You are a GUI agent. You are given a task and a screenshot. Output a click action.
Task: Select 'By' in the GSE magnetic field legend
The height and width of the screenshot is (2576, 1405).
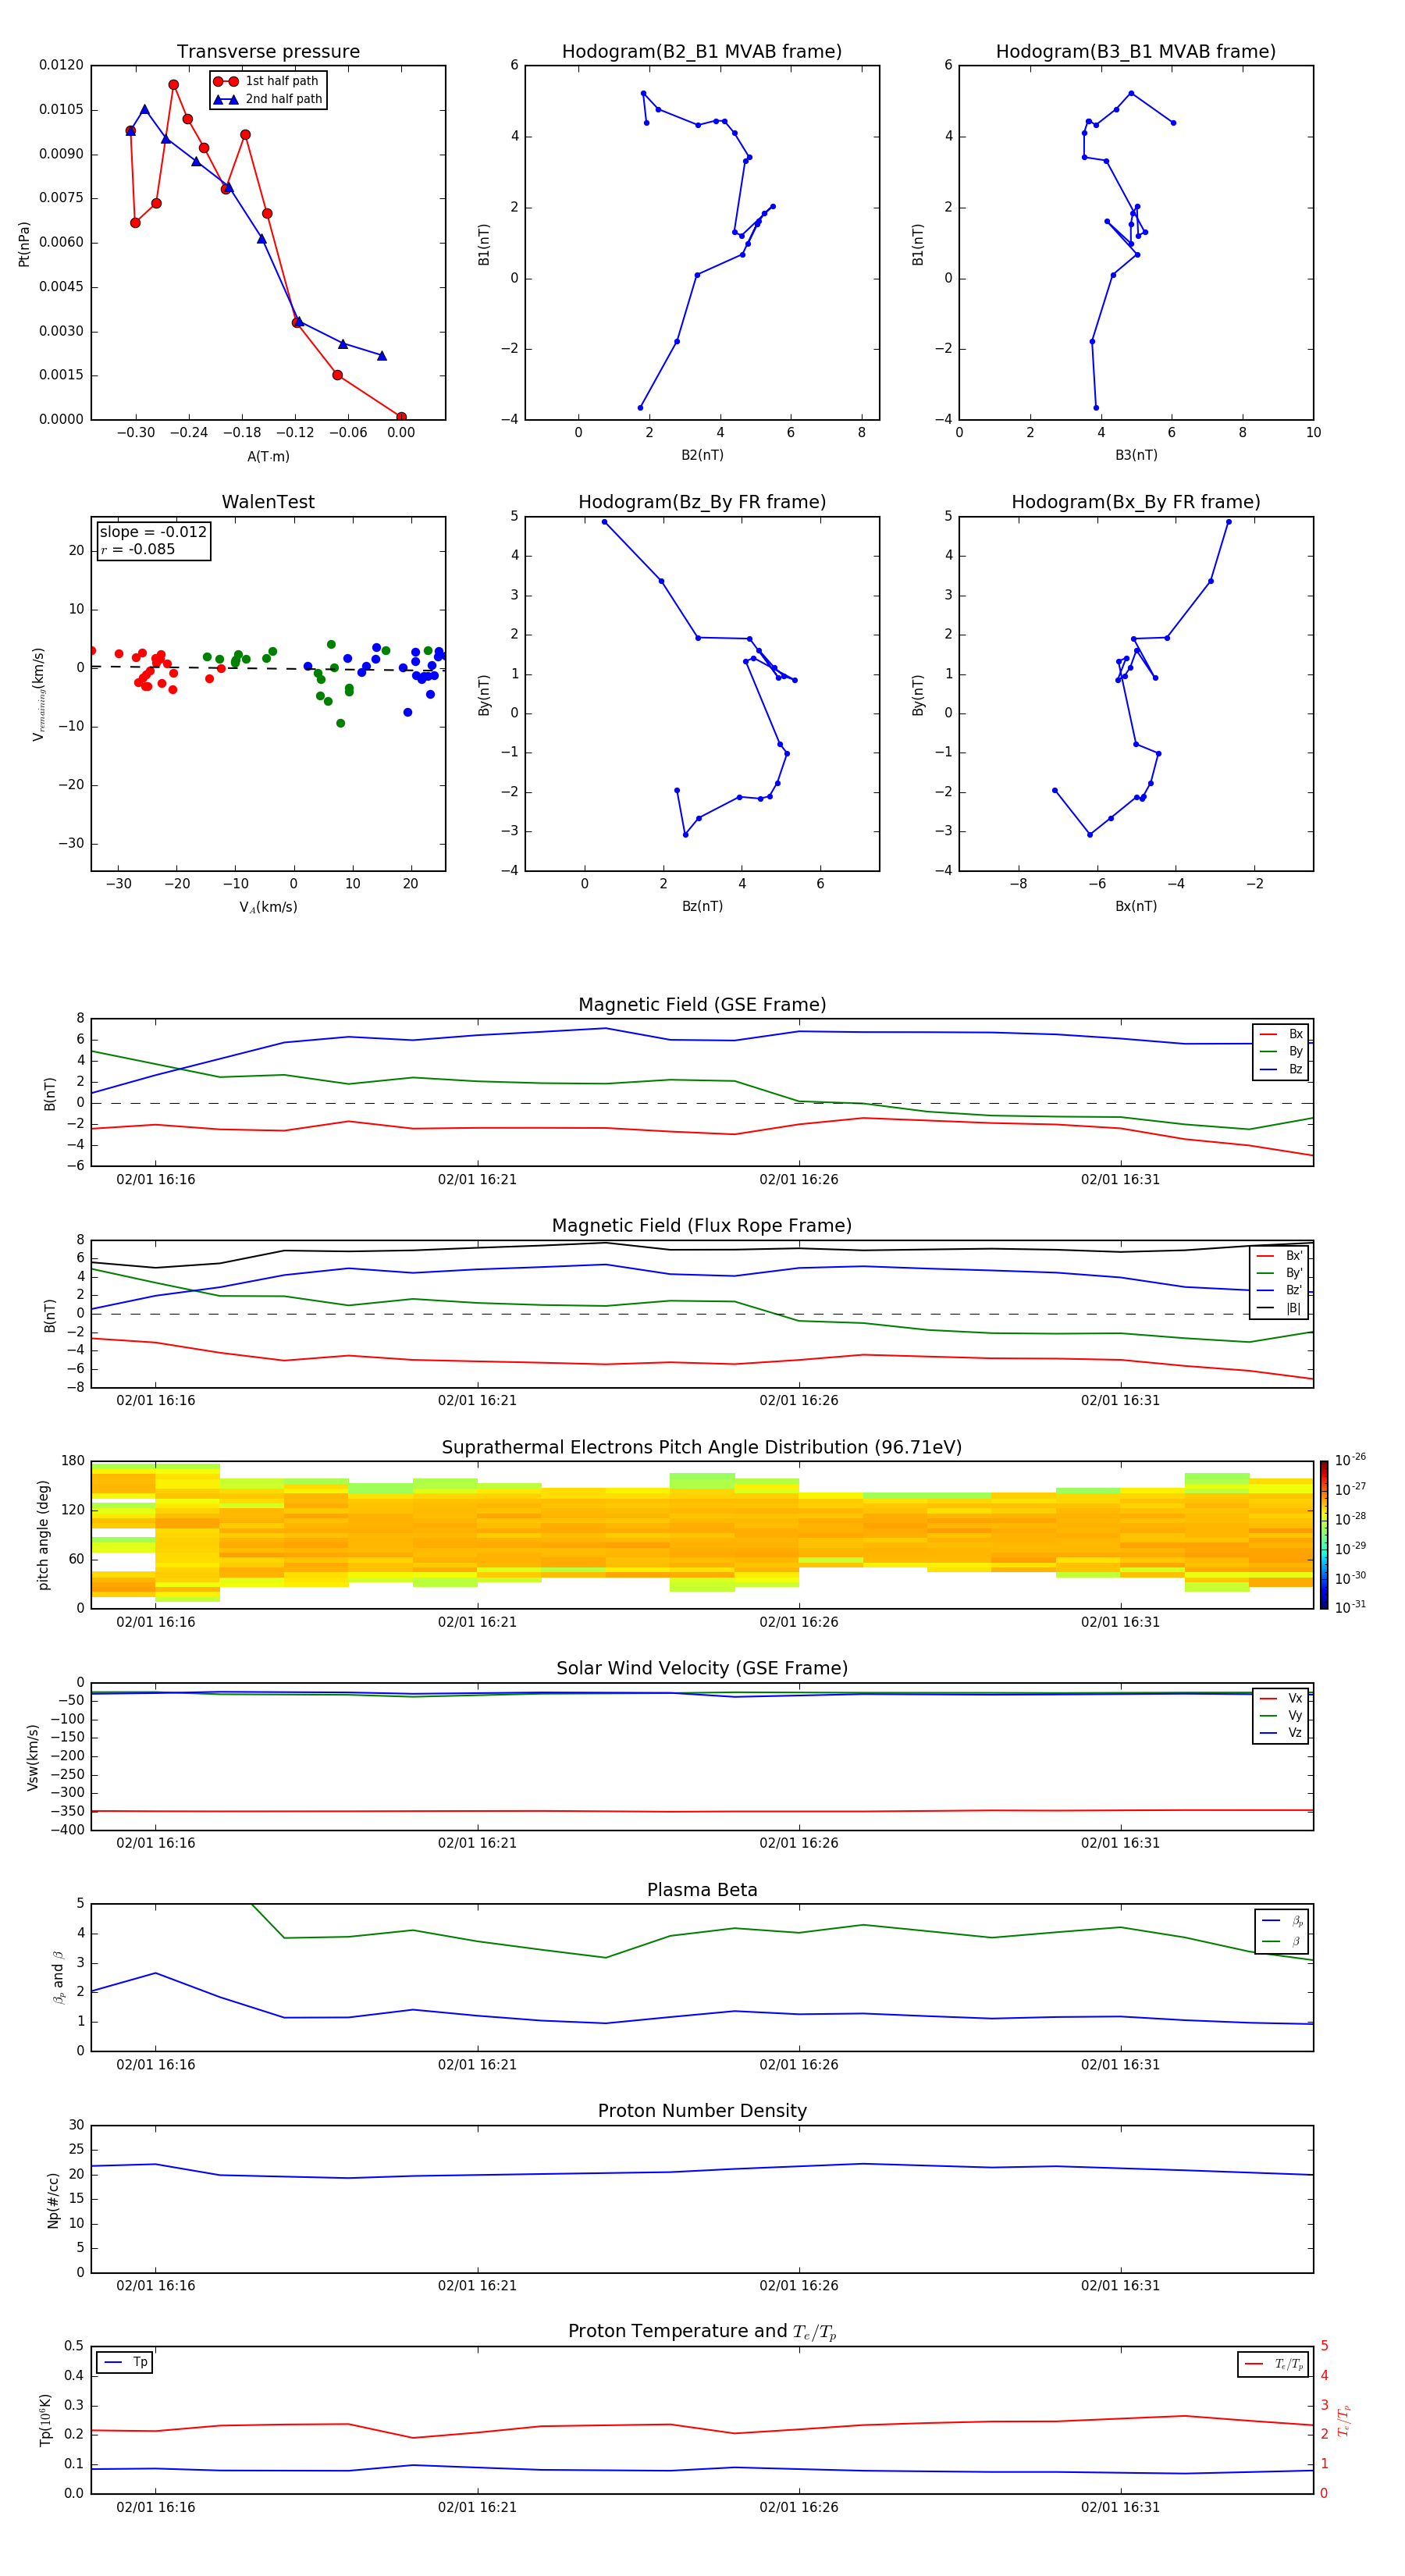1281,1051
